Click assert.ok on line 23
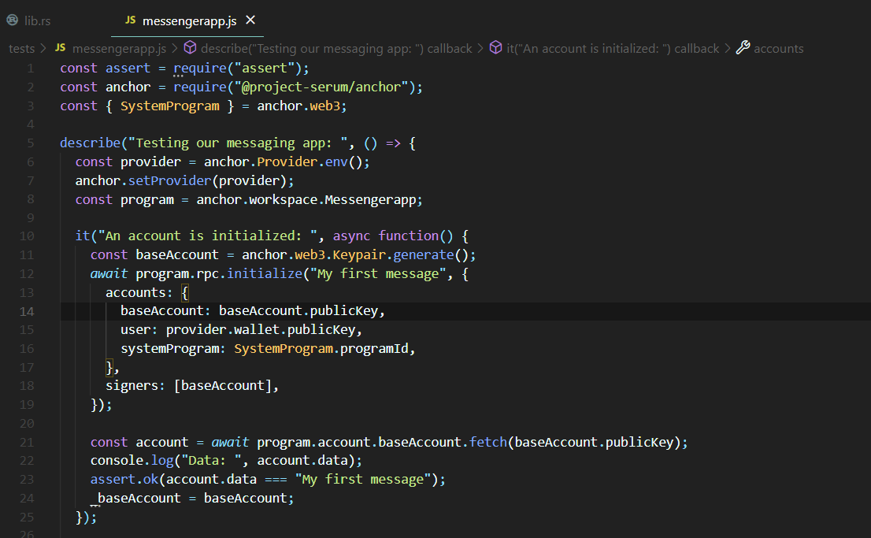 pyautogui.click(x=124, y=480)
